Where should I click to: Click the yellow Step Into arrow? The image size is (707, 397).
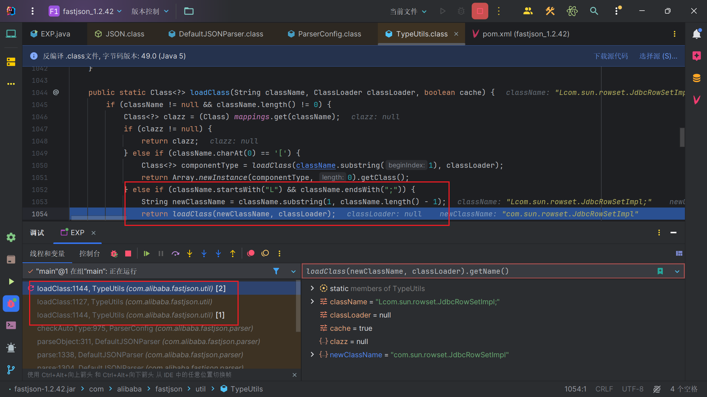(x=190, y=254)
